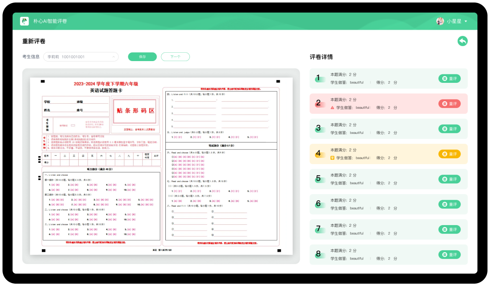Open the 考生信息 student dropdown
Image resolution: width=490 pixels, height=287 pixels.
[81, 57]
